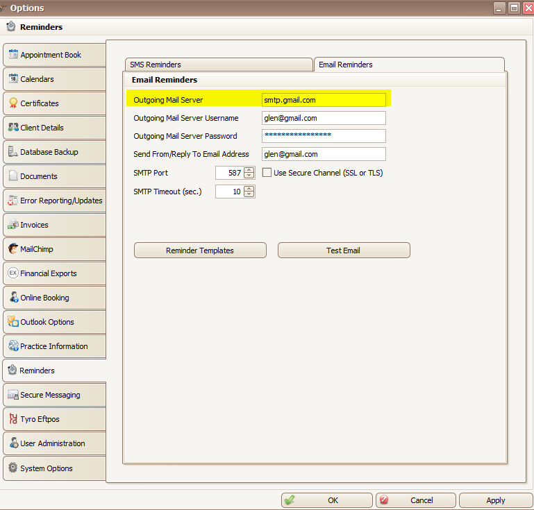Screen dimensions: 534x510
Task: Close the Options window
Action: tap(528, 8)
